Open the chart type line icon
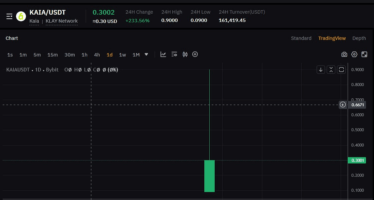The image size is (374, 200). (x=163, y=54)
